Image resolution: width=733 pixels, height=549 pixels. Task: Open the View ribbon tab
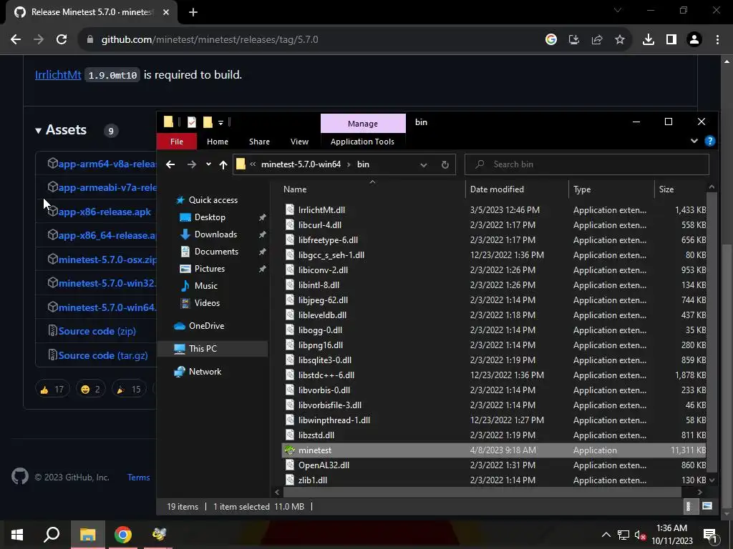299,142
